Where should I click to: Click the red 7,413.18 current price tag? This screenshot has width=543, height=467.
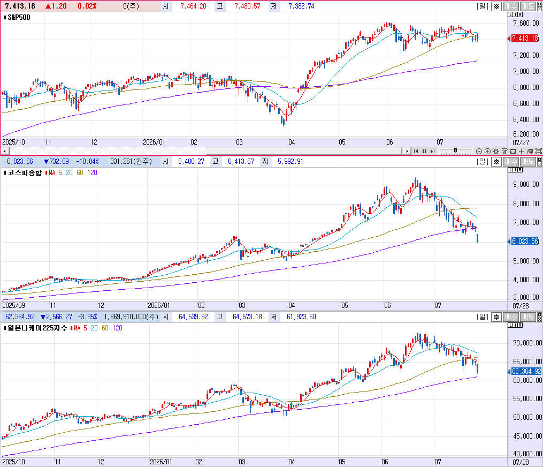click(524, 38)
